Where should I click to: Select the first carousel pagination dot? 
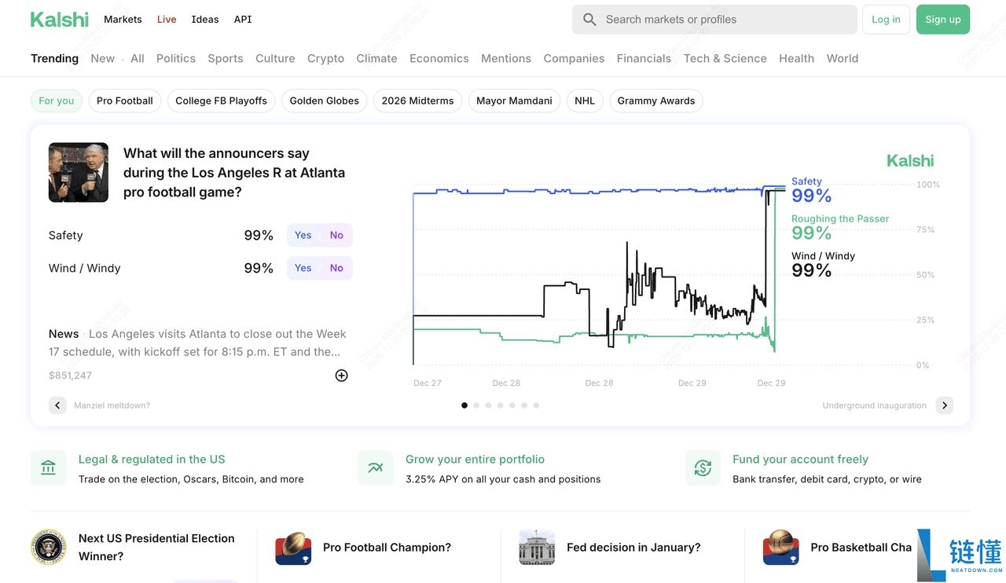point(464,405)
